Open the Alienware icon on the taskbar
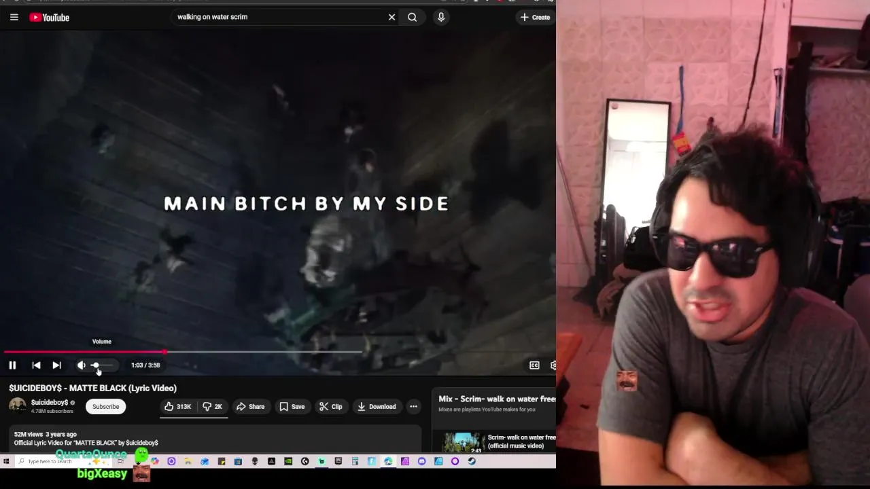 255,461
